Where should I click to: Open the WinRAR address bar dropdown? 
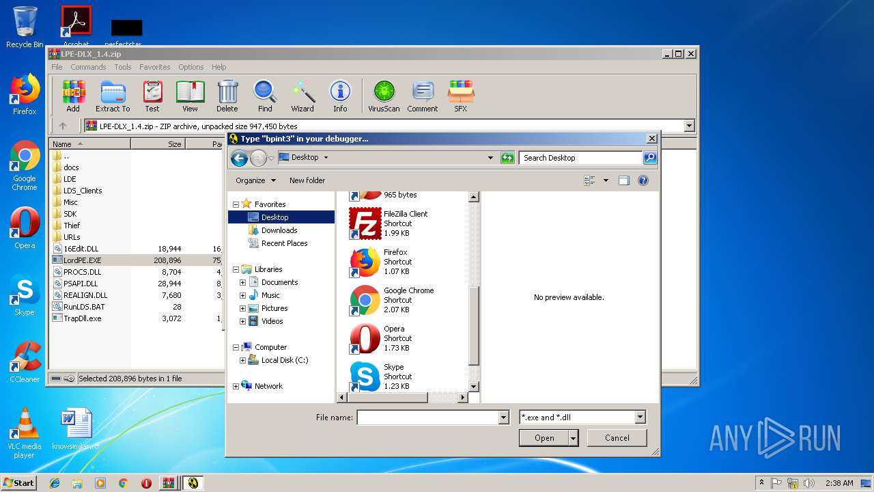(x=689, y=126)
